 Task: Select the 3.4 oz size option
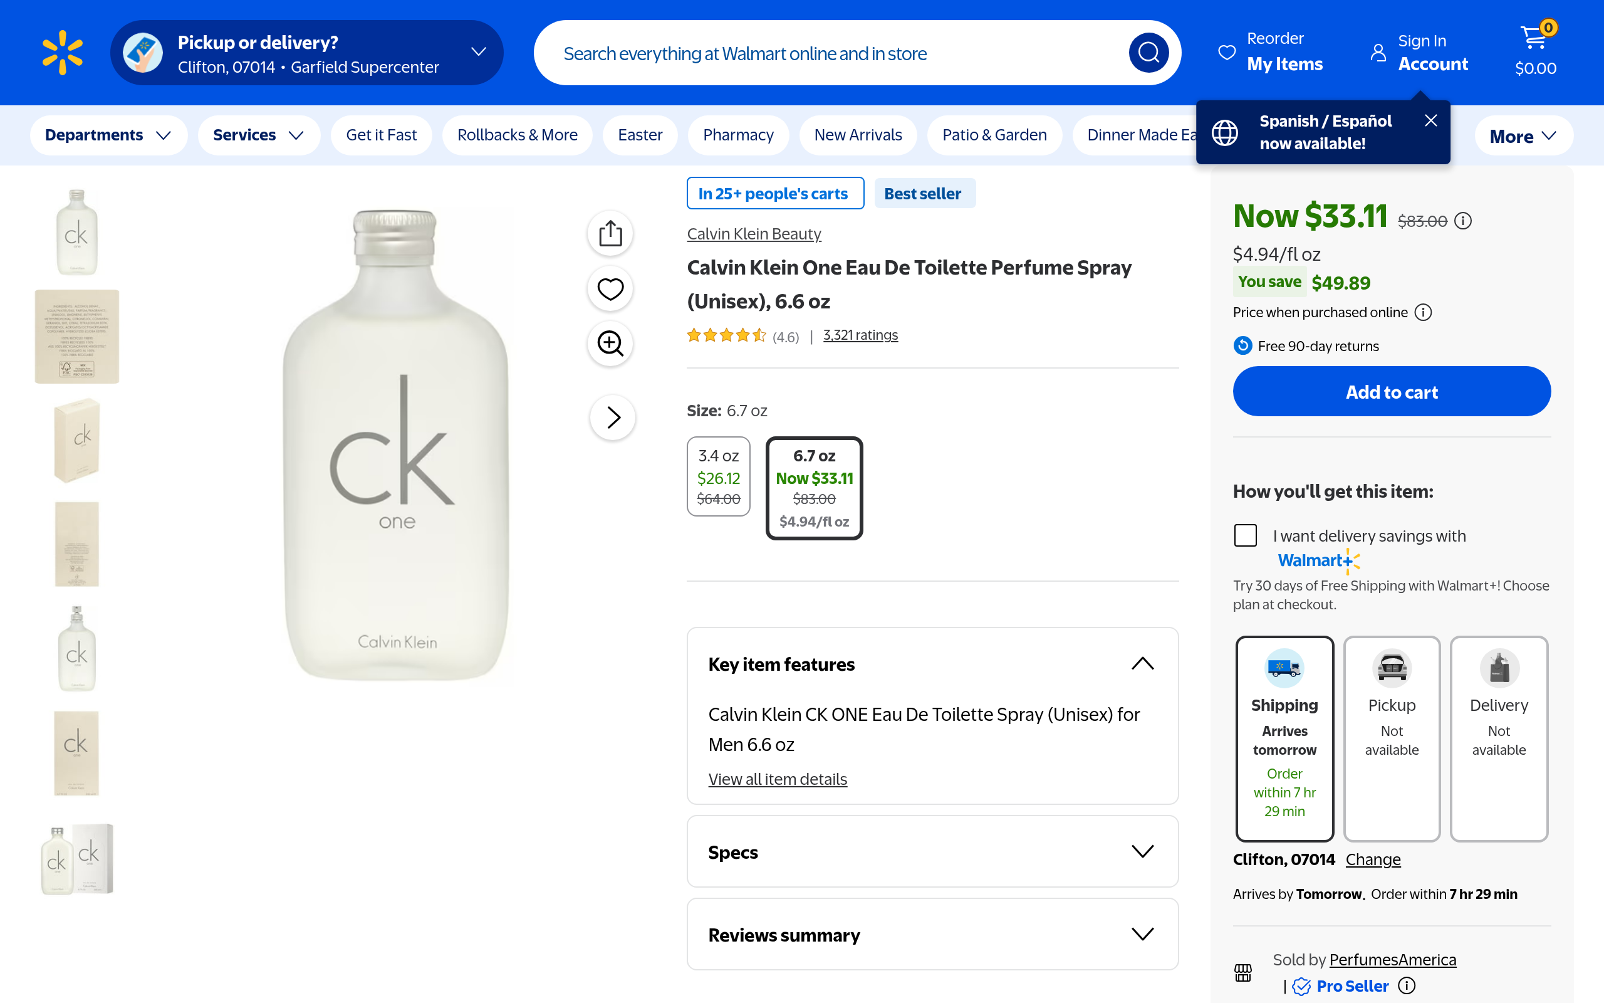719,476
